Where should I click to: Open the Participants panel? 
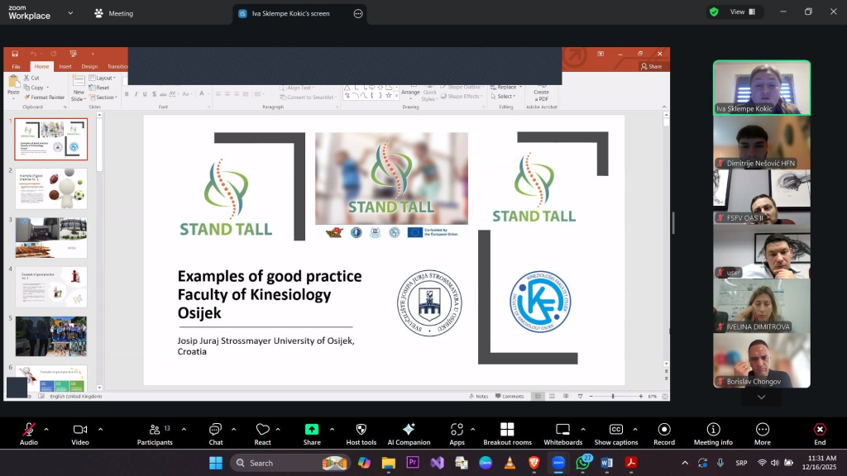coord(155,434)
